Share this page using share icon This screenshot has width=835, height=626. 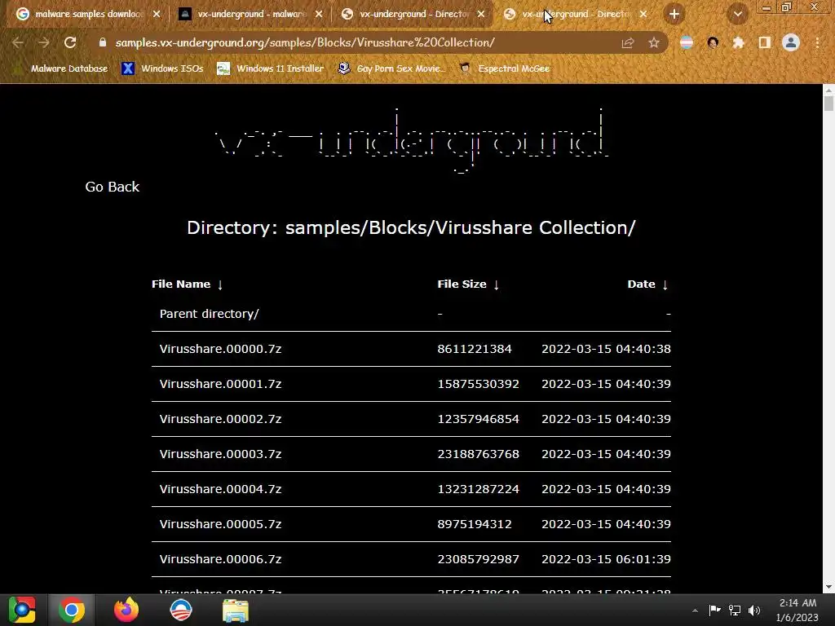(628, 43)
